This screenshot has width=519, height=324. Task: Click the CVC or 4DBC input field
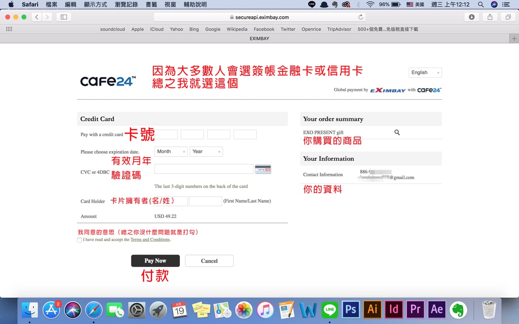204,169
